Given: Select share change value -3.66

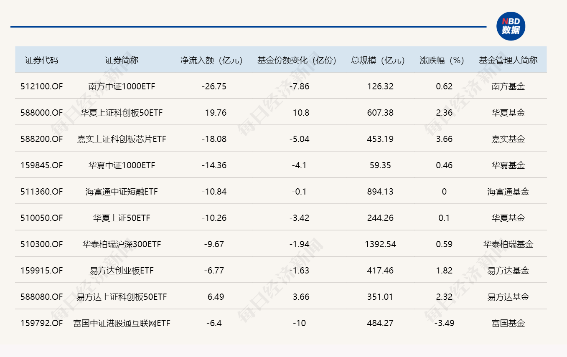Looking at the screenshot, I should pyautogui.click(x=300, y=297).
